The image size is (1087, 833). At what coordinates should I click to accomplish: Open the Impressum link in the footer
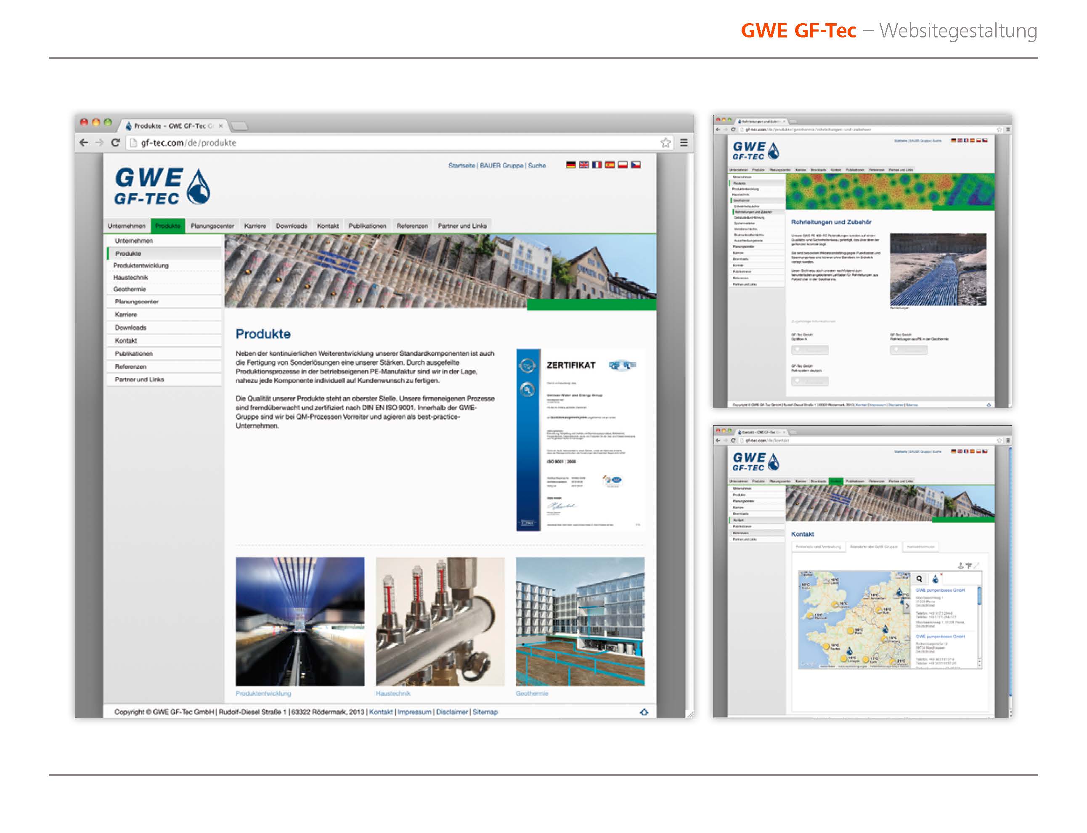(x=414, y=711)
